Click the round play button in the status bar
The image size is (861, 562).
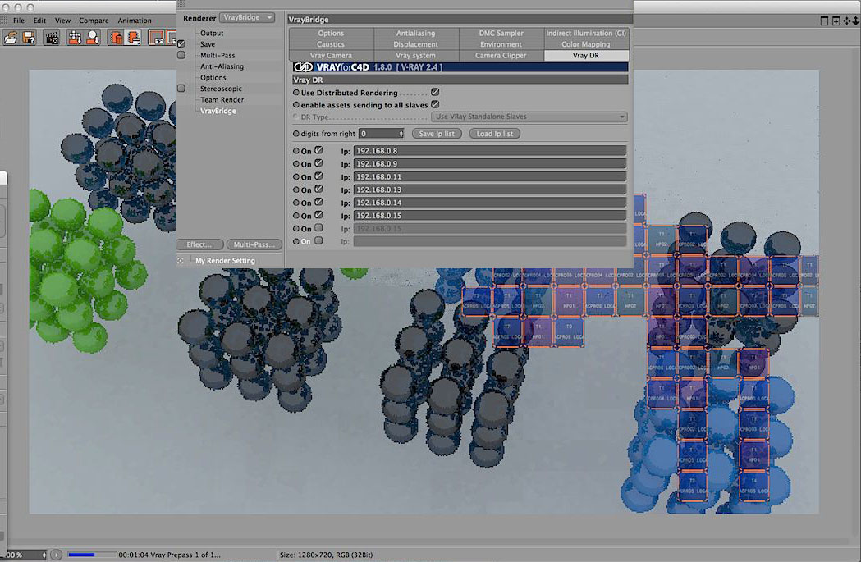(56, 555)
